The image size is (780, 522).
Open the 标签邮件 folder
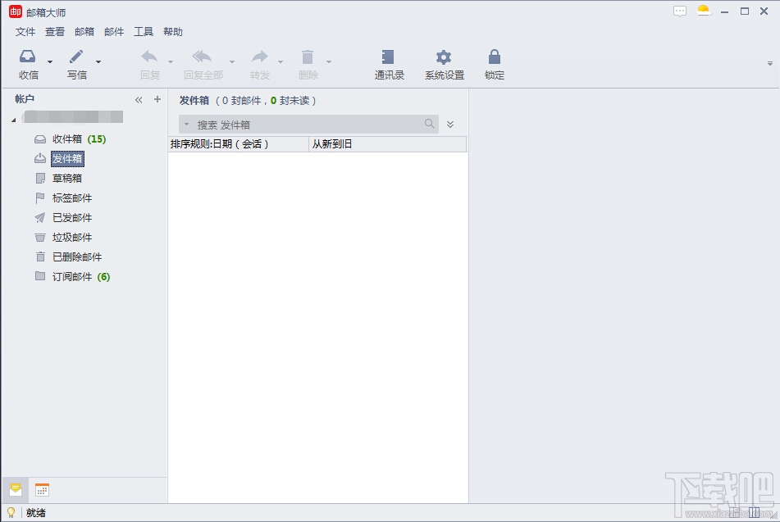point(72,197)
